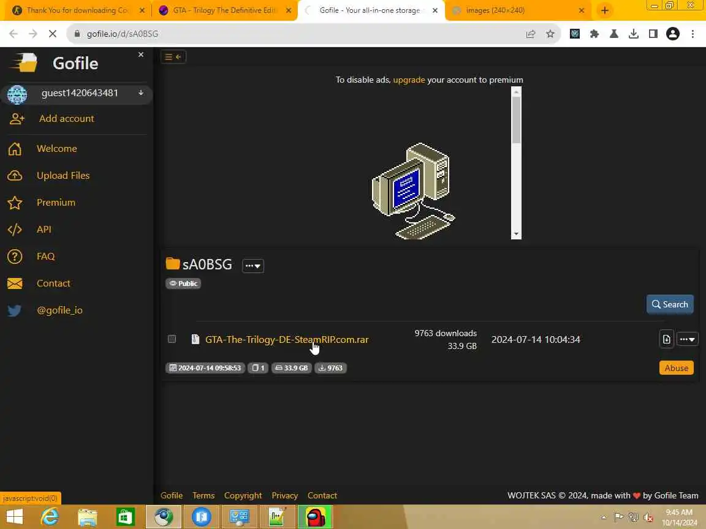Open the Windows Start button

click(x=15, y=517)
